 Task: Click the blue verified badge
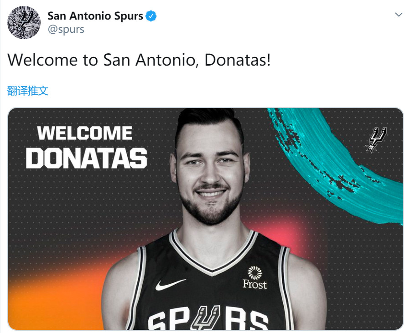[151, 16]
